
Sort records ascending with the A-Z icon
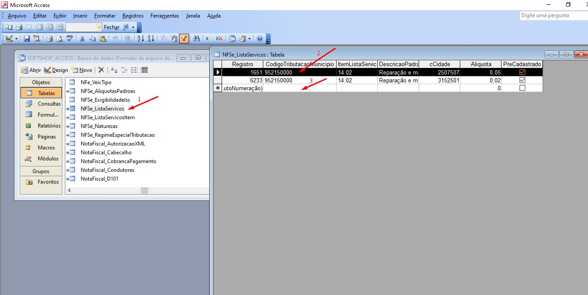(140, 39)
